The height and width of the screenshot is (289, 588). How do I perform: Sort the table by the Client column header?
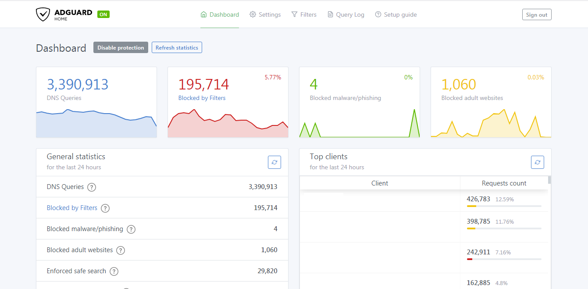[x=380, y=183]
